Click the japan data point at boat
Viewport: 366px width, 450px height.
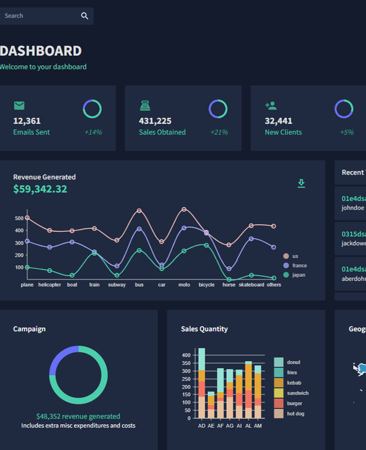(72, 275)
